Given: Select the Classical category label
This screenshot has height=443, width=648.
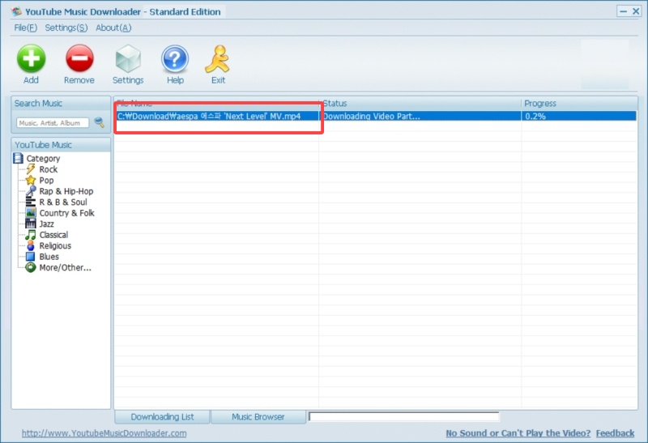Looking at the screenshot, I should [x=53, y=235].
